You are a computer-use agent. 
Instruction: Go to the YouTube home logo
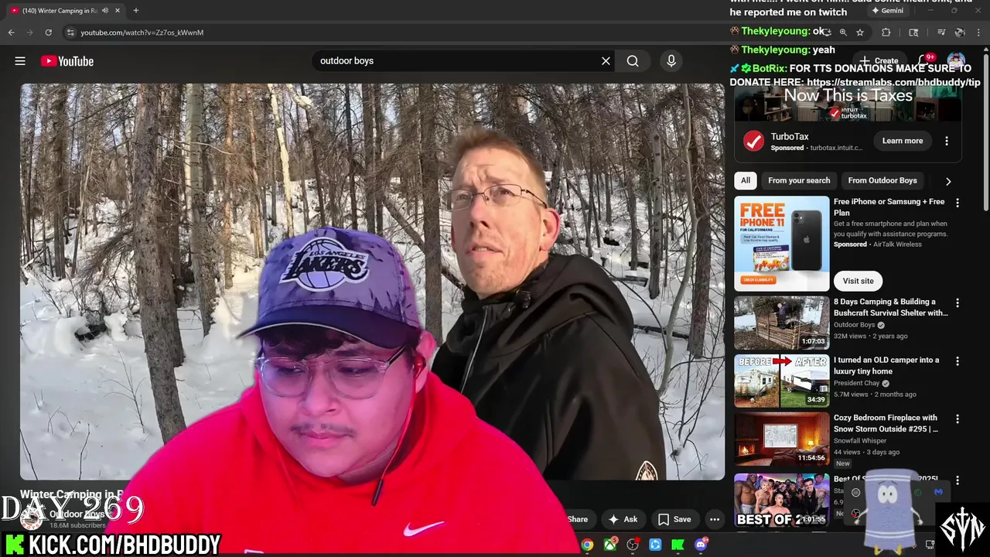pos(67,61)
